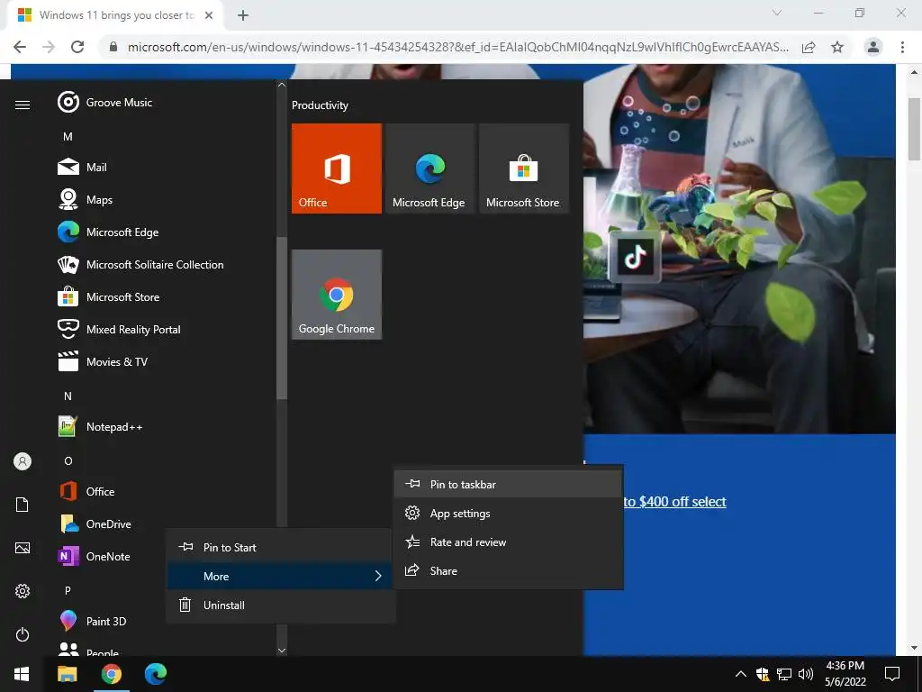Click the Power icon in Start
Image resolution: width=922 pixels, height=692 pixels.
23,634
